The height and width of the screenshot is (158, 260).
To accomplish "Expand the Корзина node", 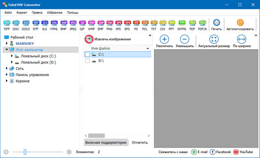I will click(x=6, y=81).
